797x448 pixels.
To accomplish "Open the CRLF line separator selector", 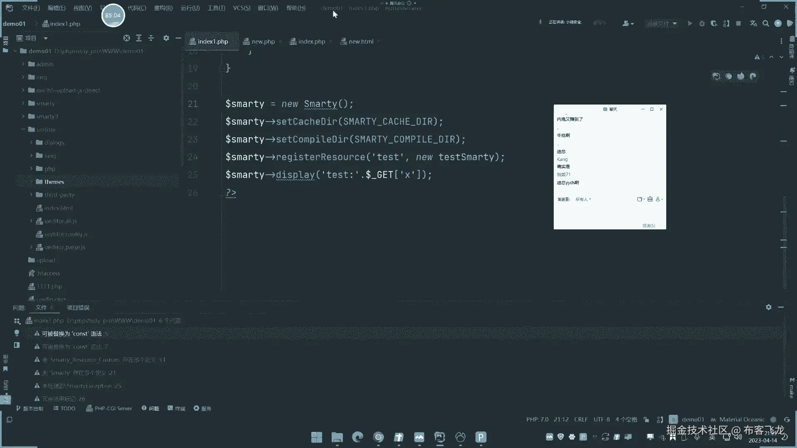I will [x=581, y=419].
